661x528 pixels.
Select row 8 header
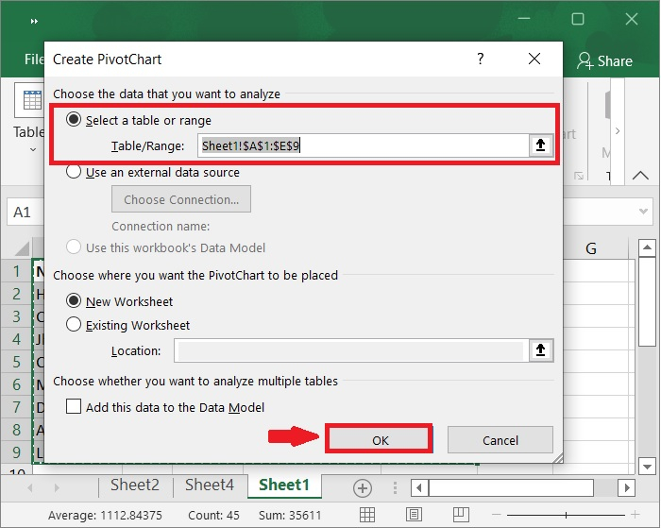pyautogui.click(x=16, y=430)
